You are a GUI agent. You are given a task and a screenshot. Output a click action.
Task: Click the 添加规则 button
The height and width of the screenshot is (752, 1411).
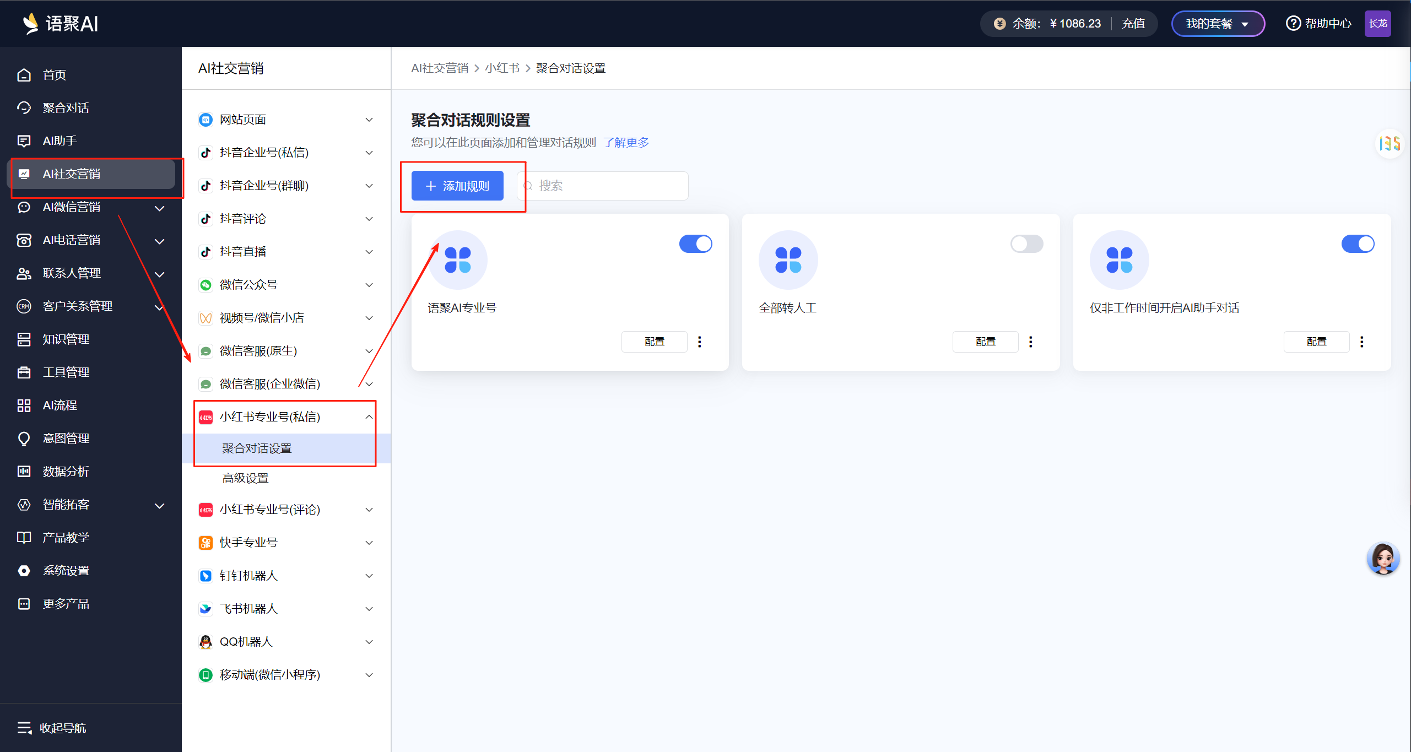click(x=457, y=186)
